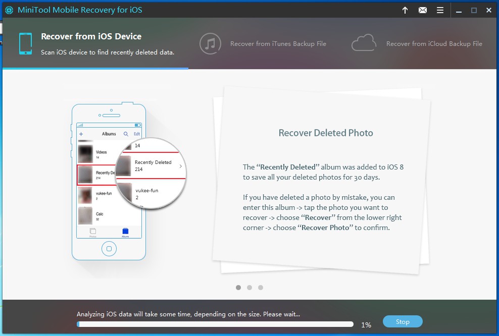Click the iPhone device icon
Screen dimensions: 499x336
[25, 43]
